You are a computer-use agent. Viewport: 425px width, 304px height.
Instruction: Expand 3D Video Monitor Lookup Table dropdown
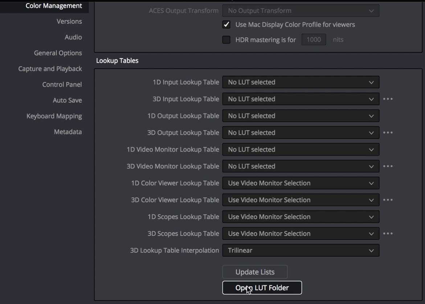301,167
